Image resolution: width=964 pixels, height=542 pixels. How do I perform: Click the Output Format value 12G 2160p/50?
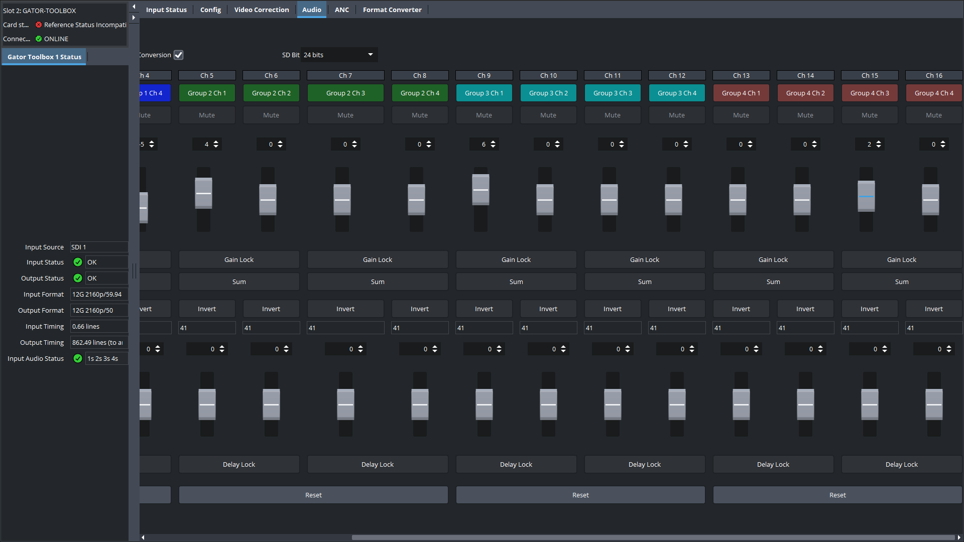[x=99, y=310]
